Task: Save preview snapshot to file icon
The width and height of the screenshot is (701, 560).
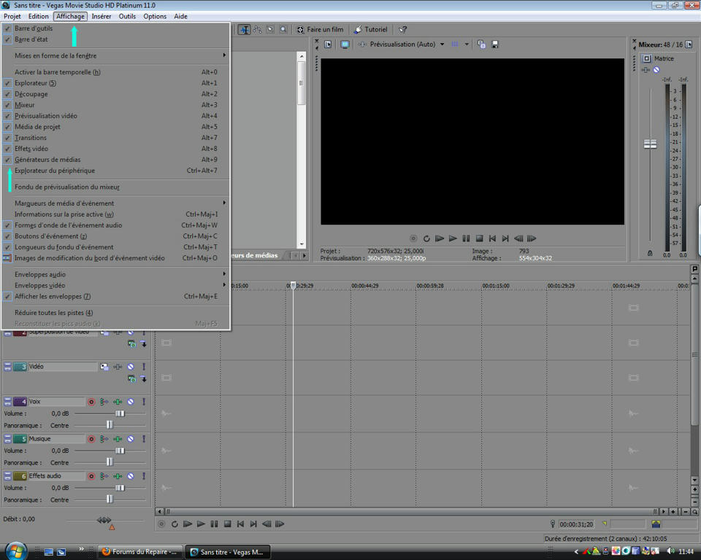Action: pos(495,44)
